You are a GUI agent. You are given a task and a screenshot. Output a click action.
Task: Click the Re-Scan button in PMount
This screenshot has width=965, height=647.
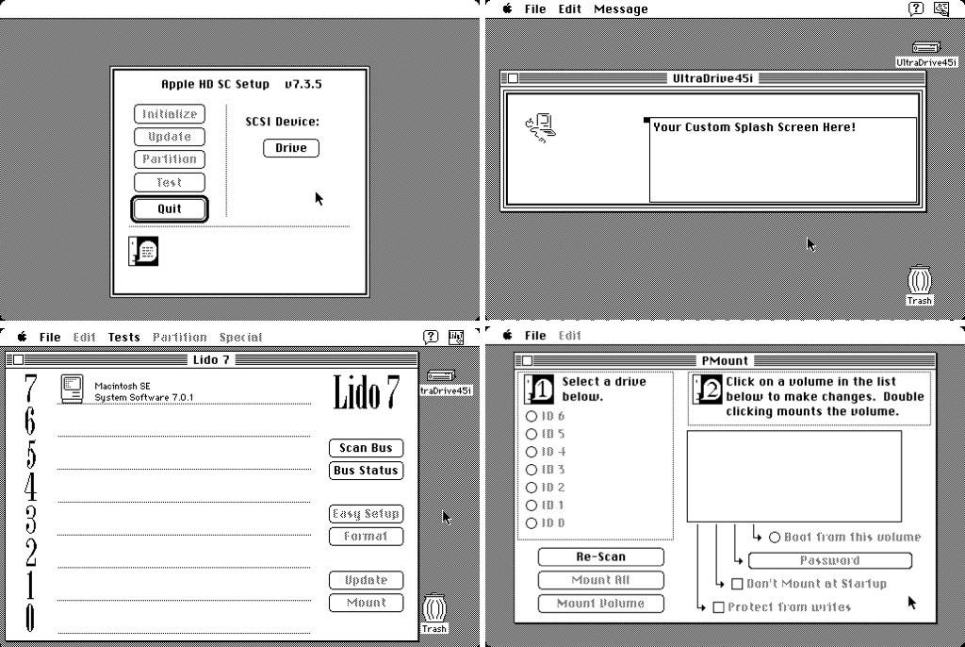600,557
